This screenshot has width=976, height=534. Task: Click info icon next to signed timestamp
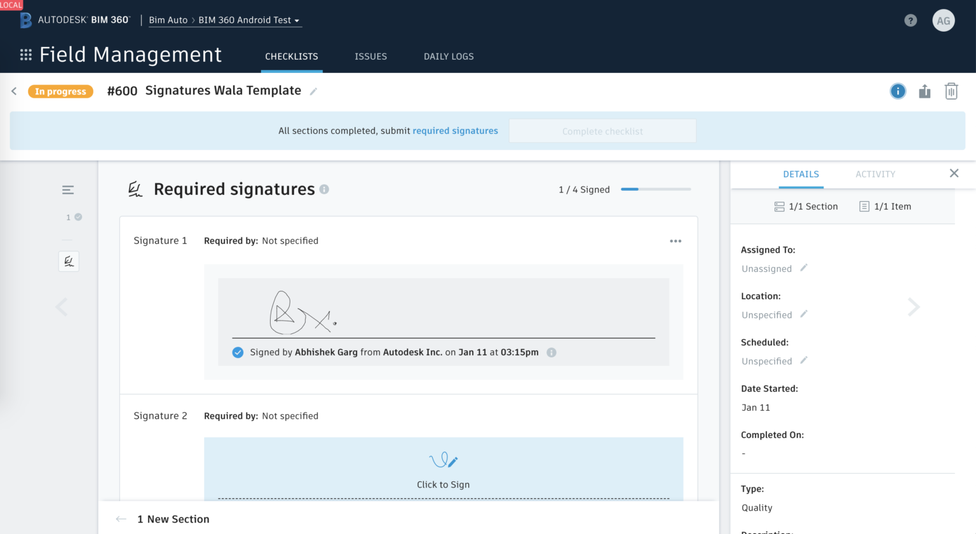tap(552, 352)
